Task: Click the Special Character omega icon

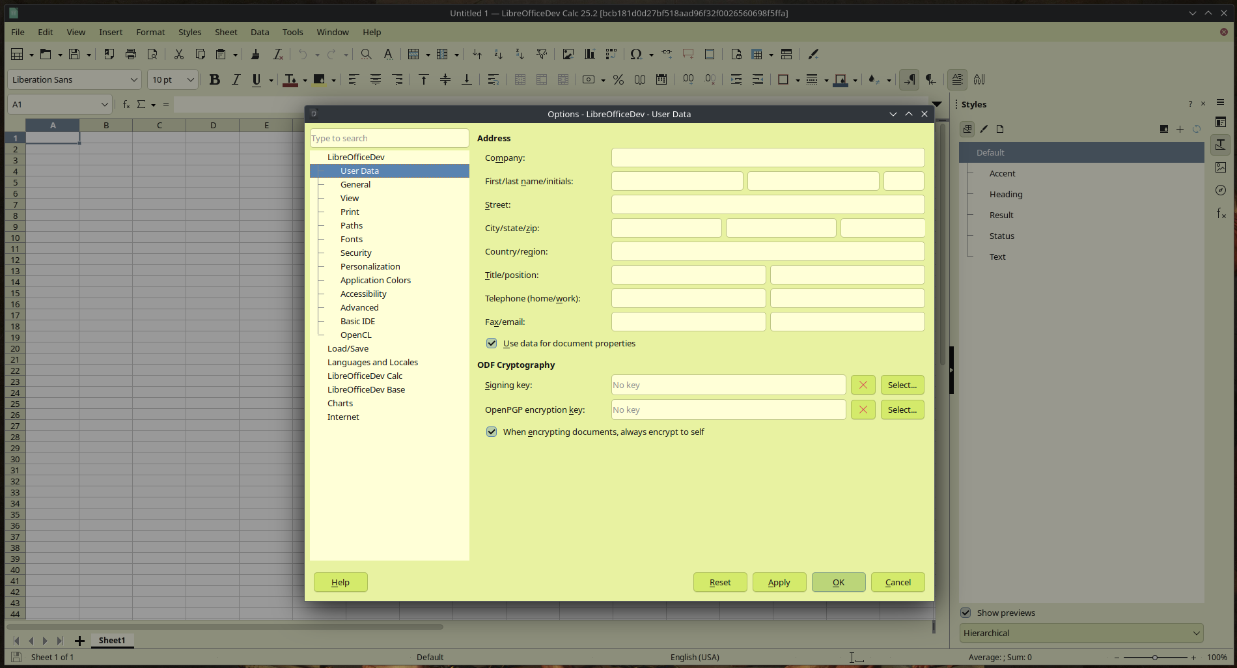Action: click(x=636, y=54)
